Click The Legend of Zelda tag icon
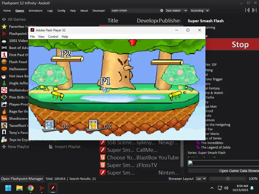 (198, 147)
